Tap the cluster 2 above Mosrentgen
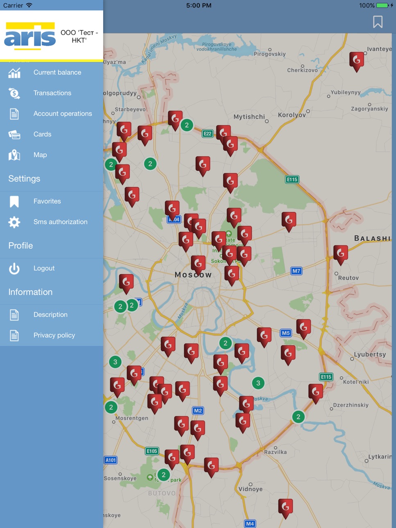The image size is (396, 528). pos(111,407)
